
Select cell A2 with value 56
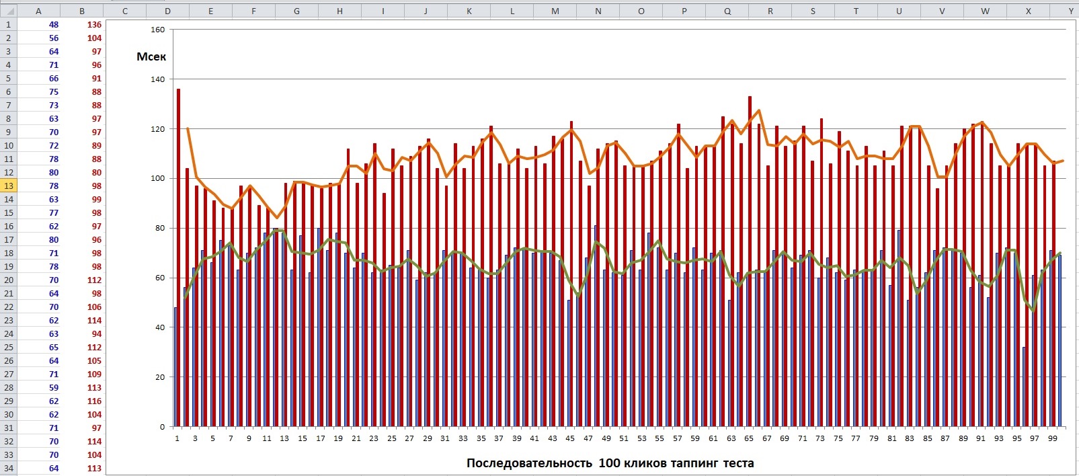tap(38, 38)
